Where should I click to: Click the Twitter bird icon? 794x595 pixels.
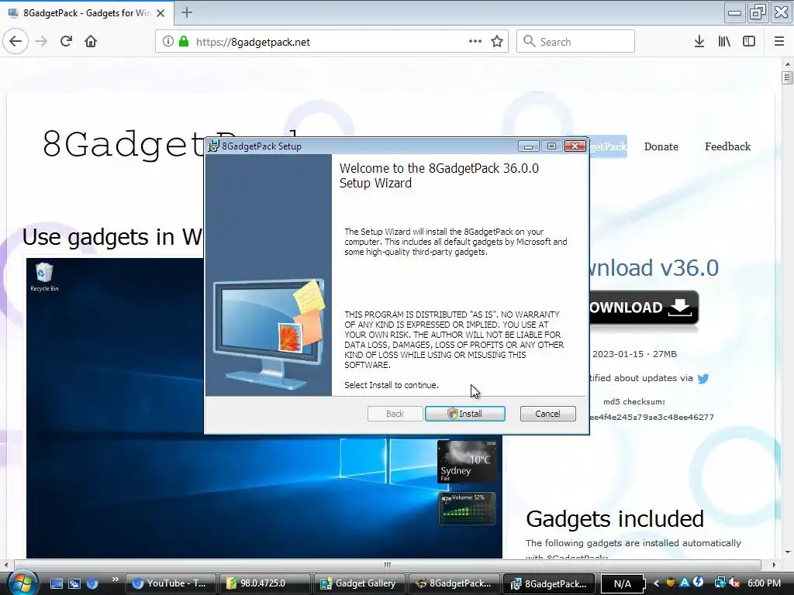coord(703,378)
